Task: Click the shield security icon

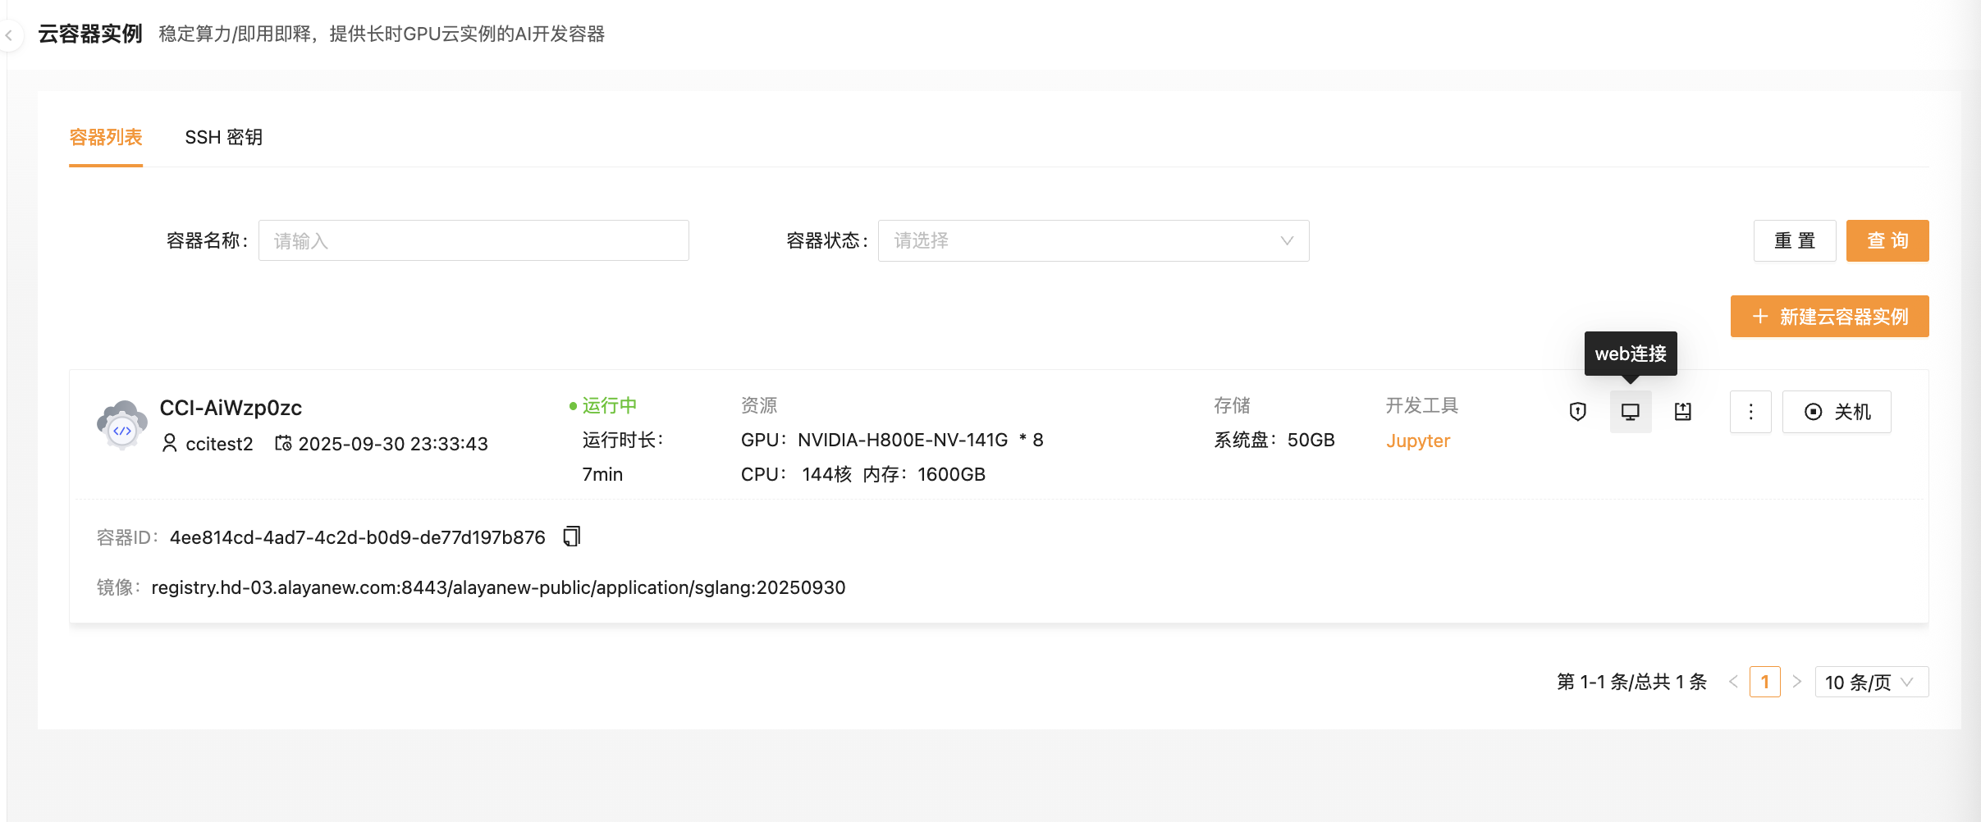Action: (1577, 412)
